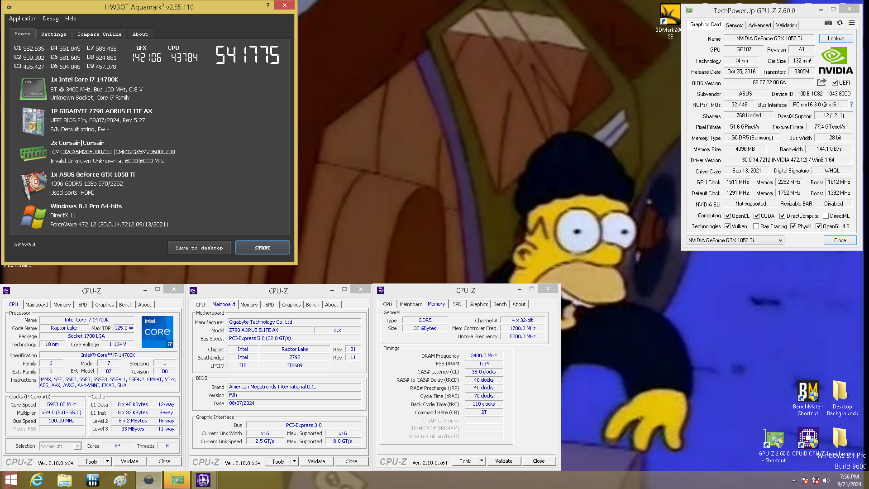The height and width of the screenshot is (489, 869).
Task: Click the BIOS export arrow icon in GPU-Z
Action: coord(821,82)
